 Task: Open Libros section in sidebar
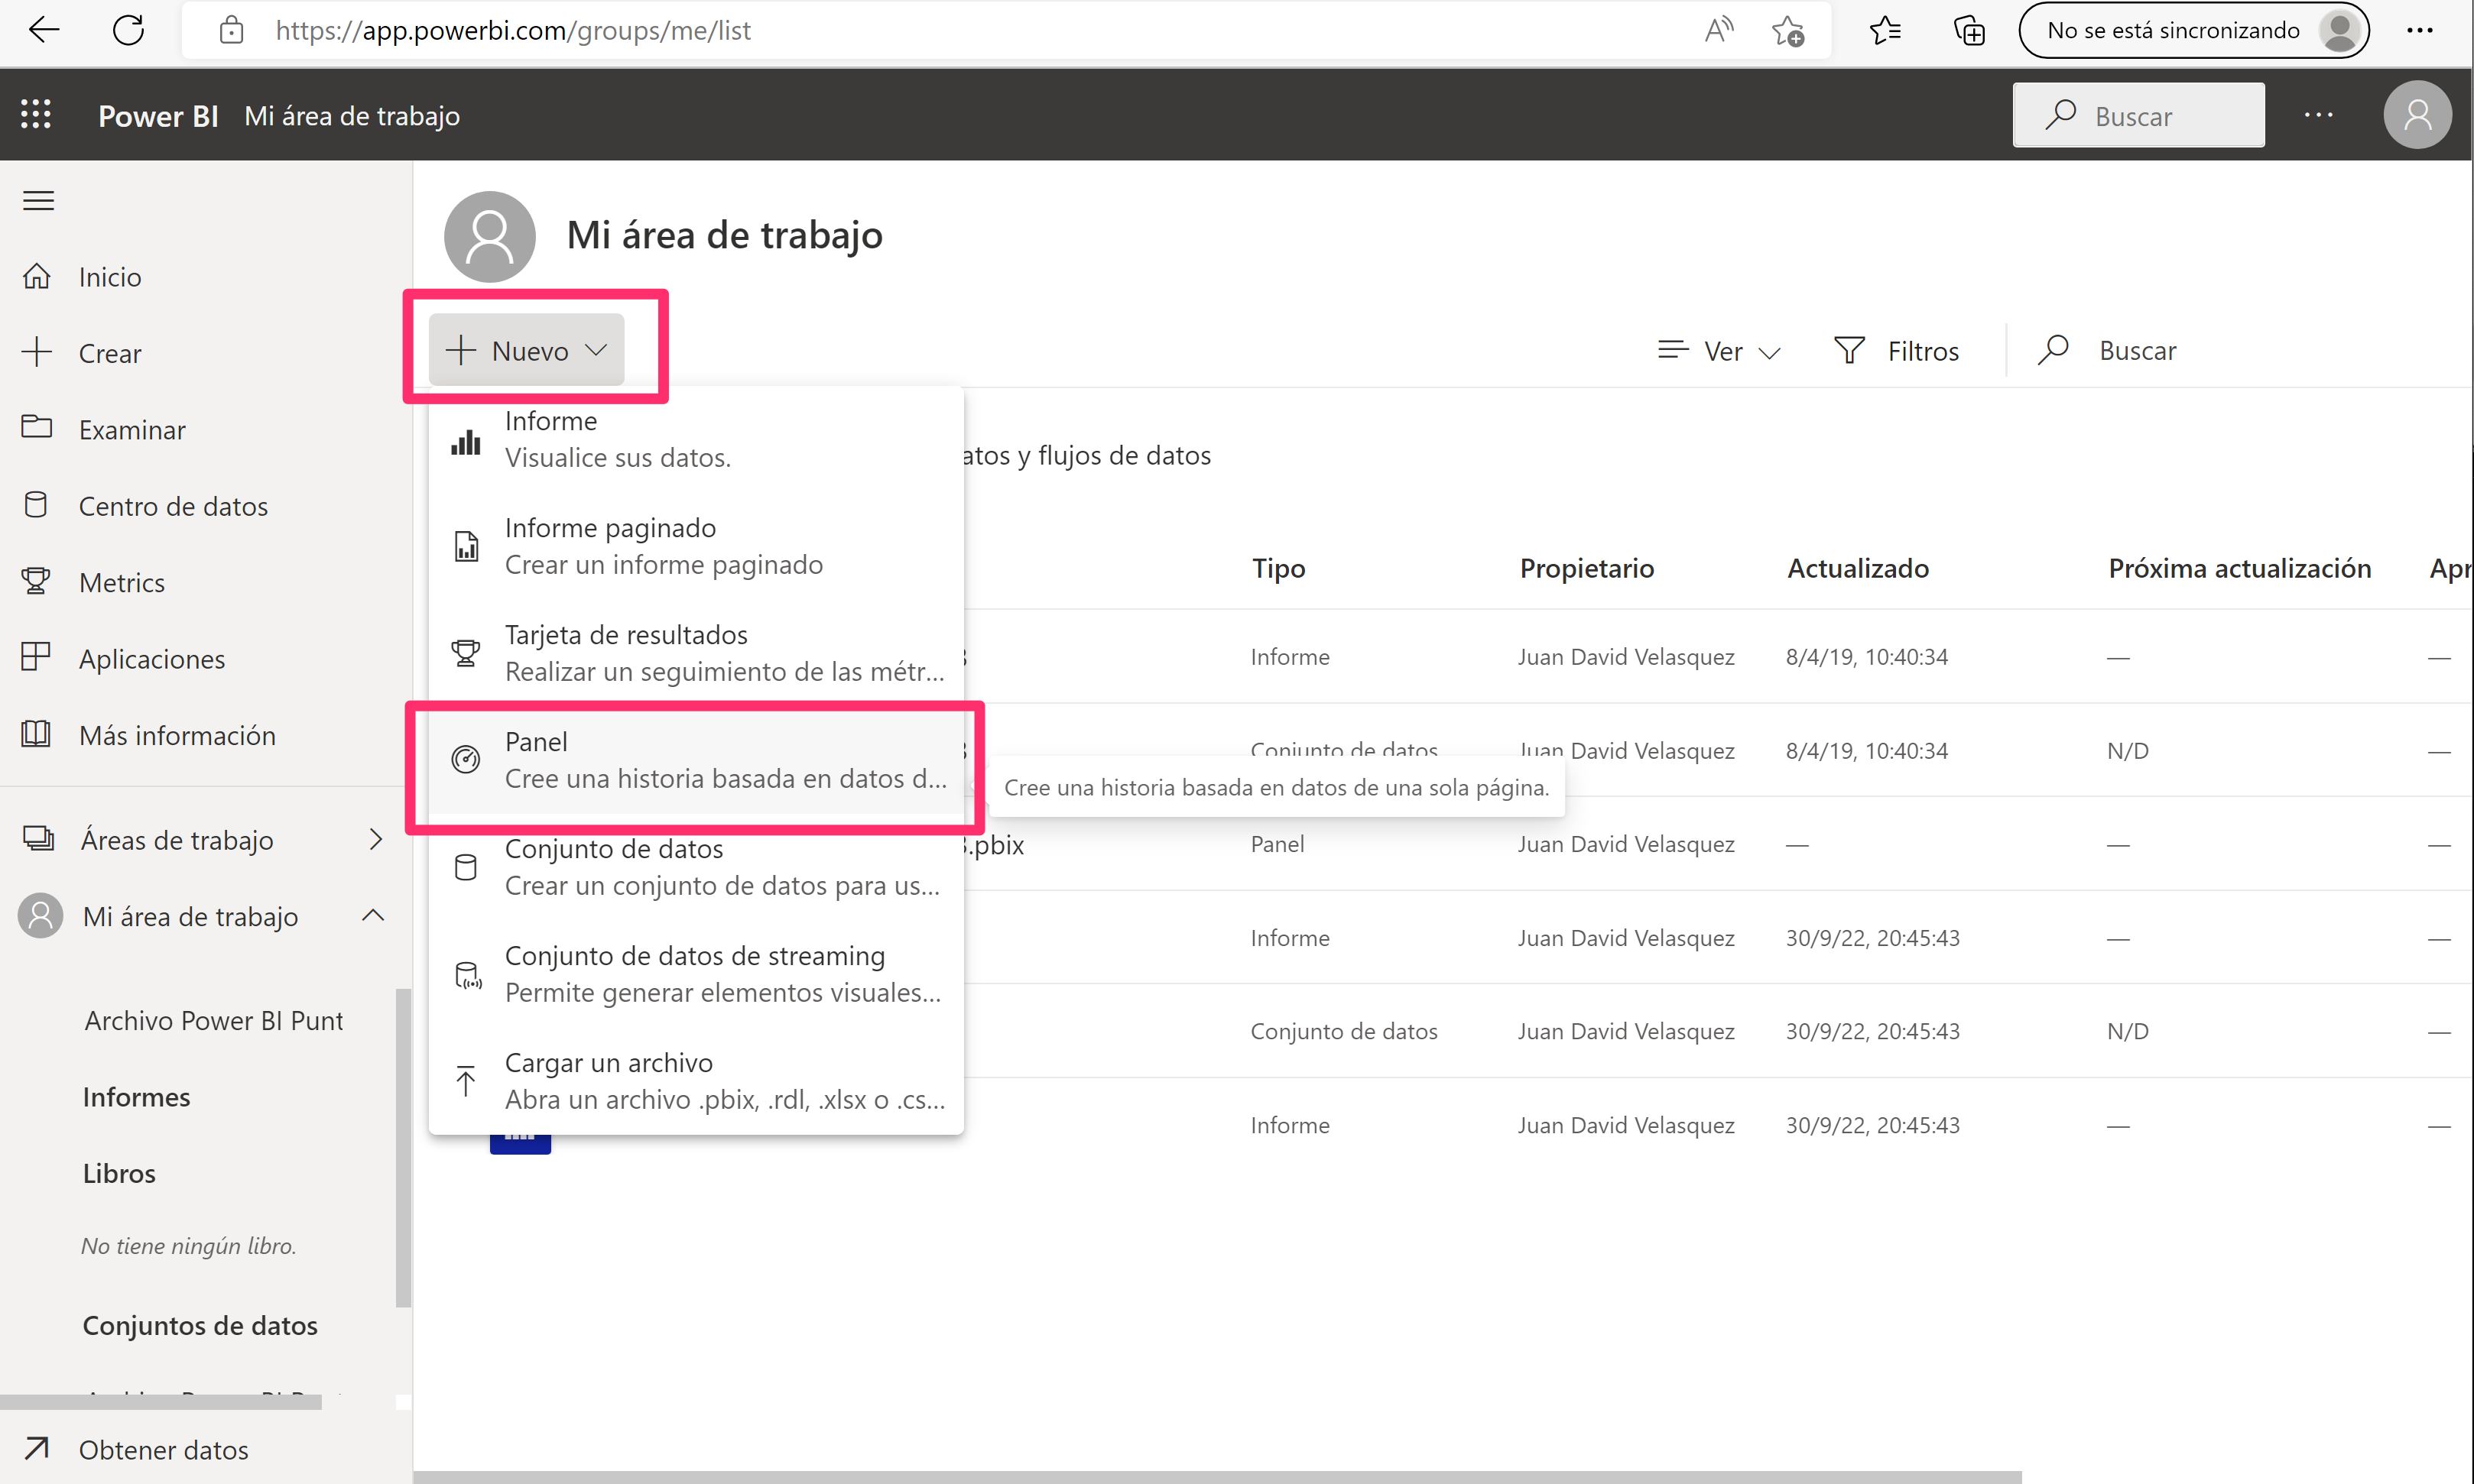coord(119,1172)
